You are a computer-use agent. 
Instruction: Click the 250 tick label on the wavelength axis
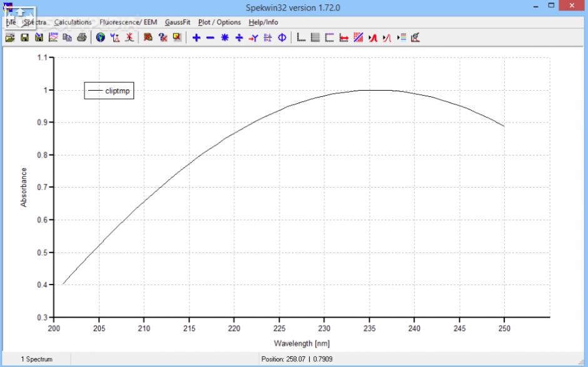pyautogui.click(x=504, y=328)
